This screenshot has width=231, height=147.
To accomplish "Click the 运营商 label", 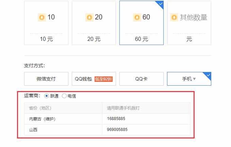I will click(x=32, y=96).
